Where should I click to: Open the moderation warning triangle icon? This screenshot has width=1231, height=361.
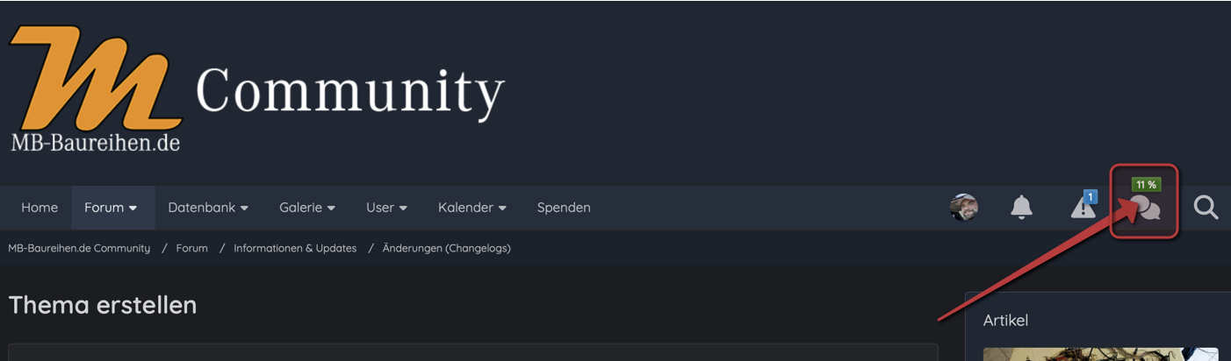[1082, 209]
